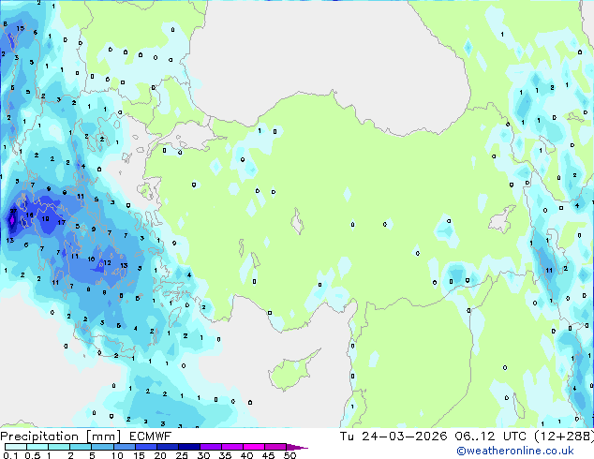Click the above-50 legend arrow tip
The width and height of the screenshot is (594, 459).
click(x=297, y=447)
